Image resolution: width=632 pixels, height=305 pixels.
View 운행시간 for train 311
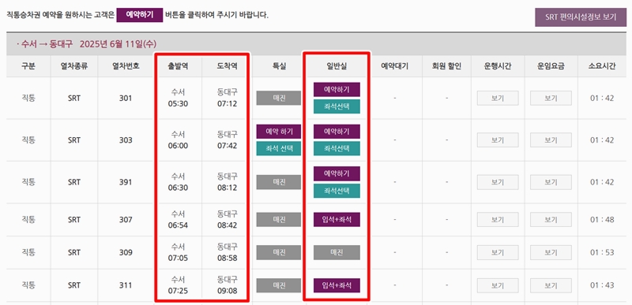[x=498, y=285]
